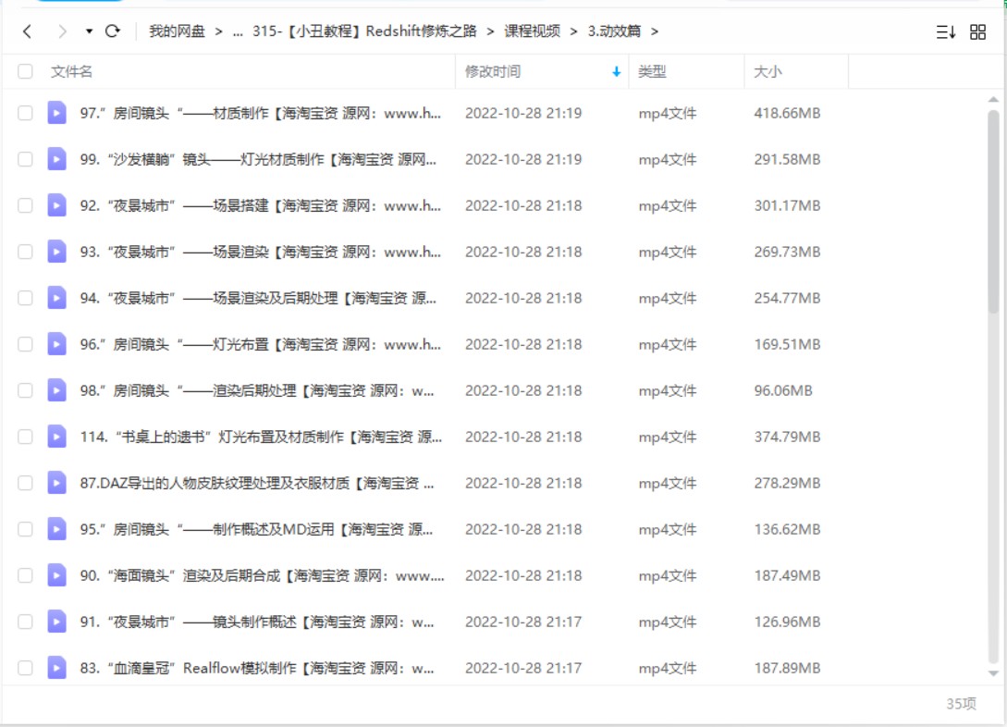Image resolution: width=1007 pixels, height=727 pixels.
Task: Expand the chevron after 3.动效篇
Action: click(x=655, y=31)
